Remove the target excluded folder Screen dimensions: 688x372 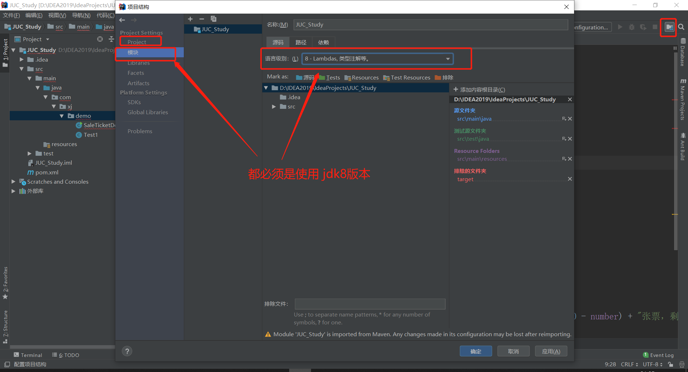[570, 179]
